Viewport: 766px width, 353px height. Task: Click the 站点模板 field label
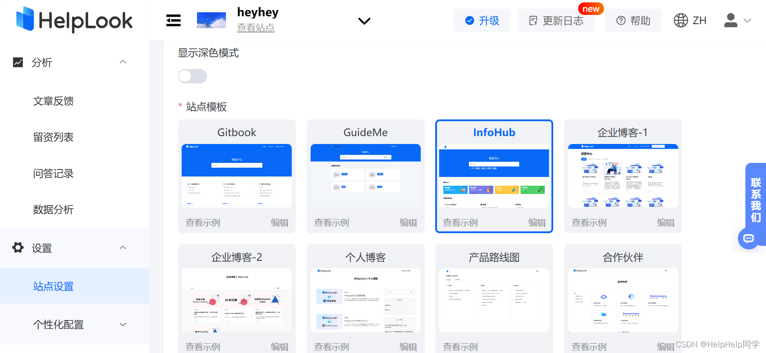[206, 107]
